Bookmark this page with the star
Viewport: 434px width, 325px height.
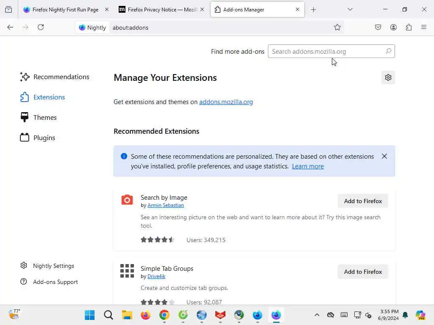[337, 27]
